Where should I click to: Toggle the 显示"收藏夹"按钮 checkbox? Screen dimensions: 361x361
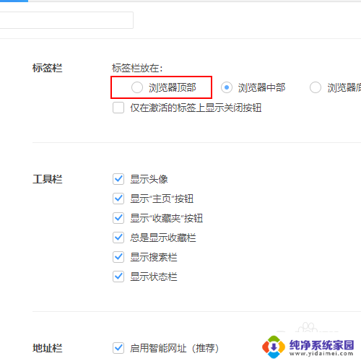118,218
